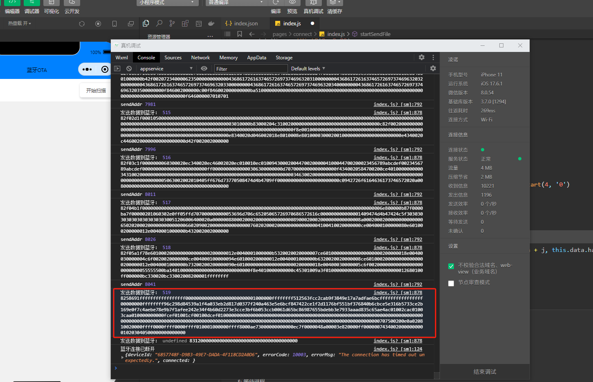593x382 pixels.
Task: Click the 预览 preview eye icon
Action: [x=292, y=2]
